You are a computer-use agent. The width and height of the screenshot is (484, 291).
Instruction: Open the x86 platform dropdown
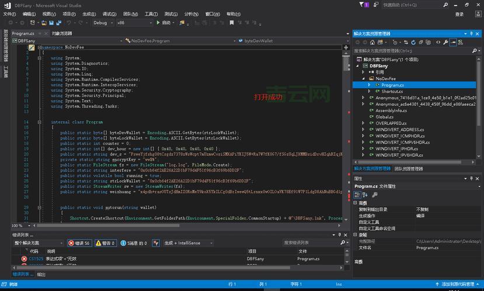tap(133, 23)
